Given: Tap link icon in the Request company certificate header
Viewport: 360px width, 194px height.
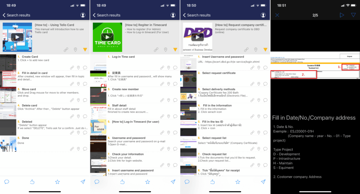Looking at the screenshot, I should click(246, 50).
